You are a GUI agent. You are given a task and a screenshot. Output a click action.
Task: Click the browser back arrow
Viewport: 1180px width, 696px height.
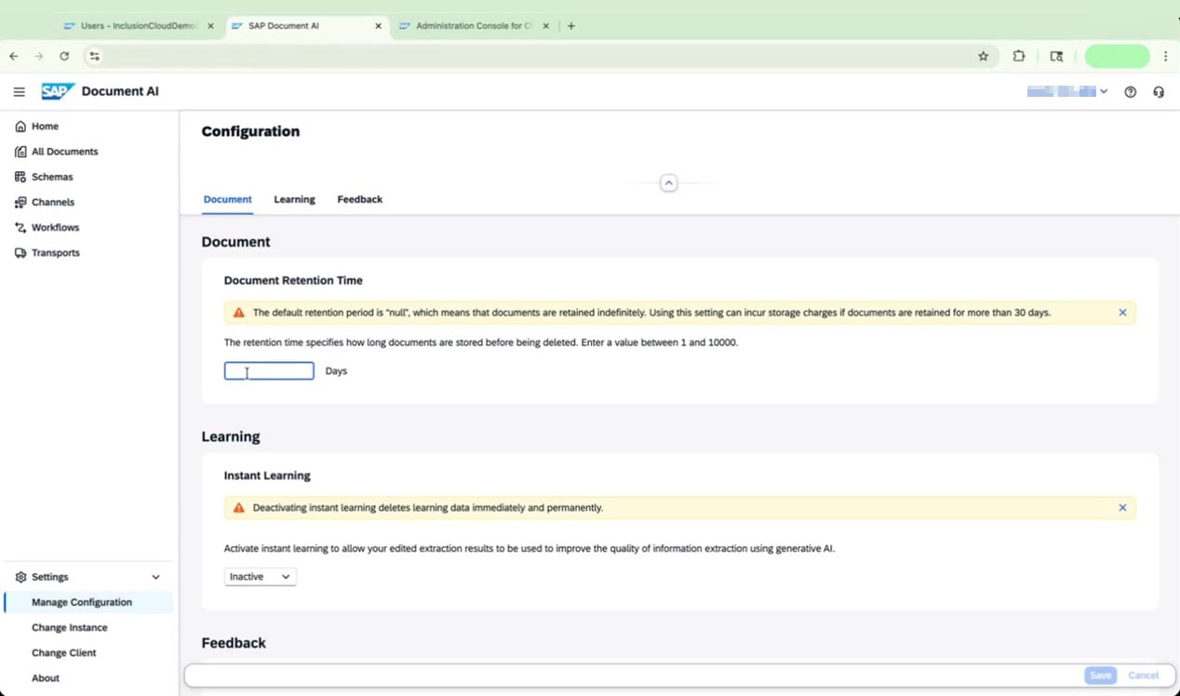click(x=14, y=56)
